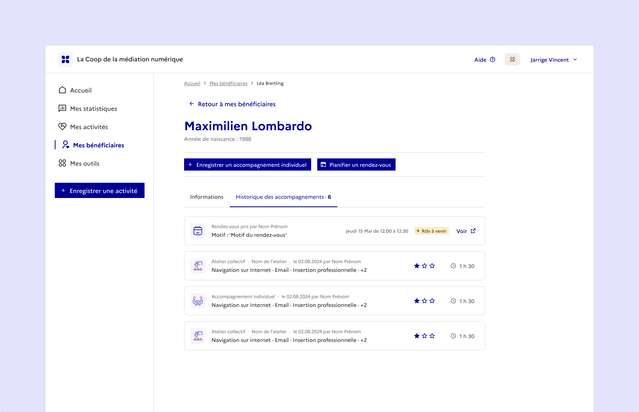Open the Voir link for the rendez-vous

click(x=466, y=231)
